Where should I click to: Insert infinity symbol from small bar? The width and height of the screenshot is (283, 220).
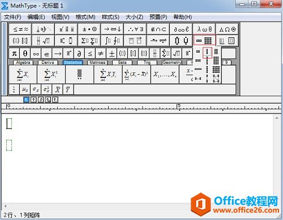point(36,54)
